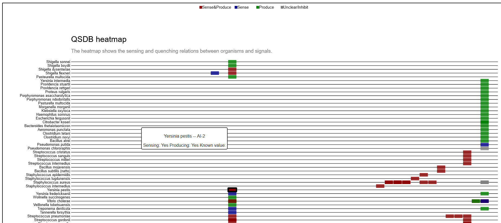Click the red cell for Staphylococcus intermedius
The image size is (501, 223).
380,186
